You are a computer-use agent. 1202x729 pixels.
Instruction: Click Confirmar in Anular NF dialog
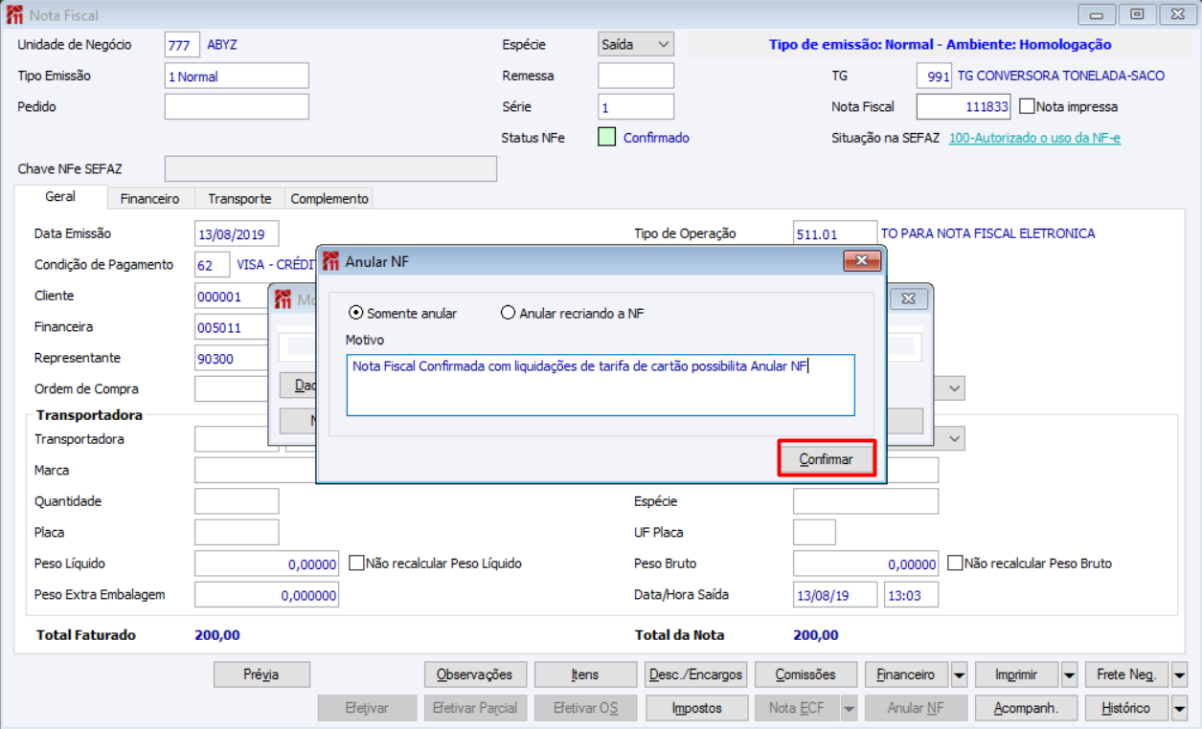point(826,459)
